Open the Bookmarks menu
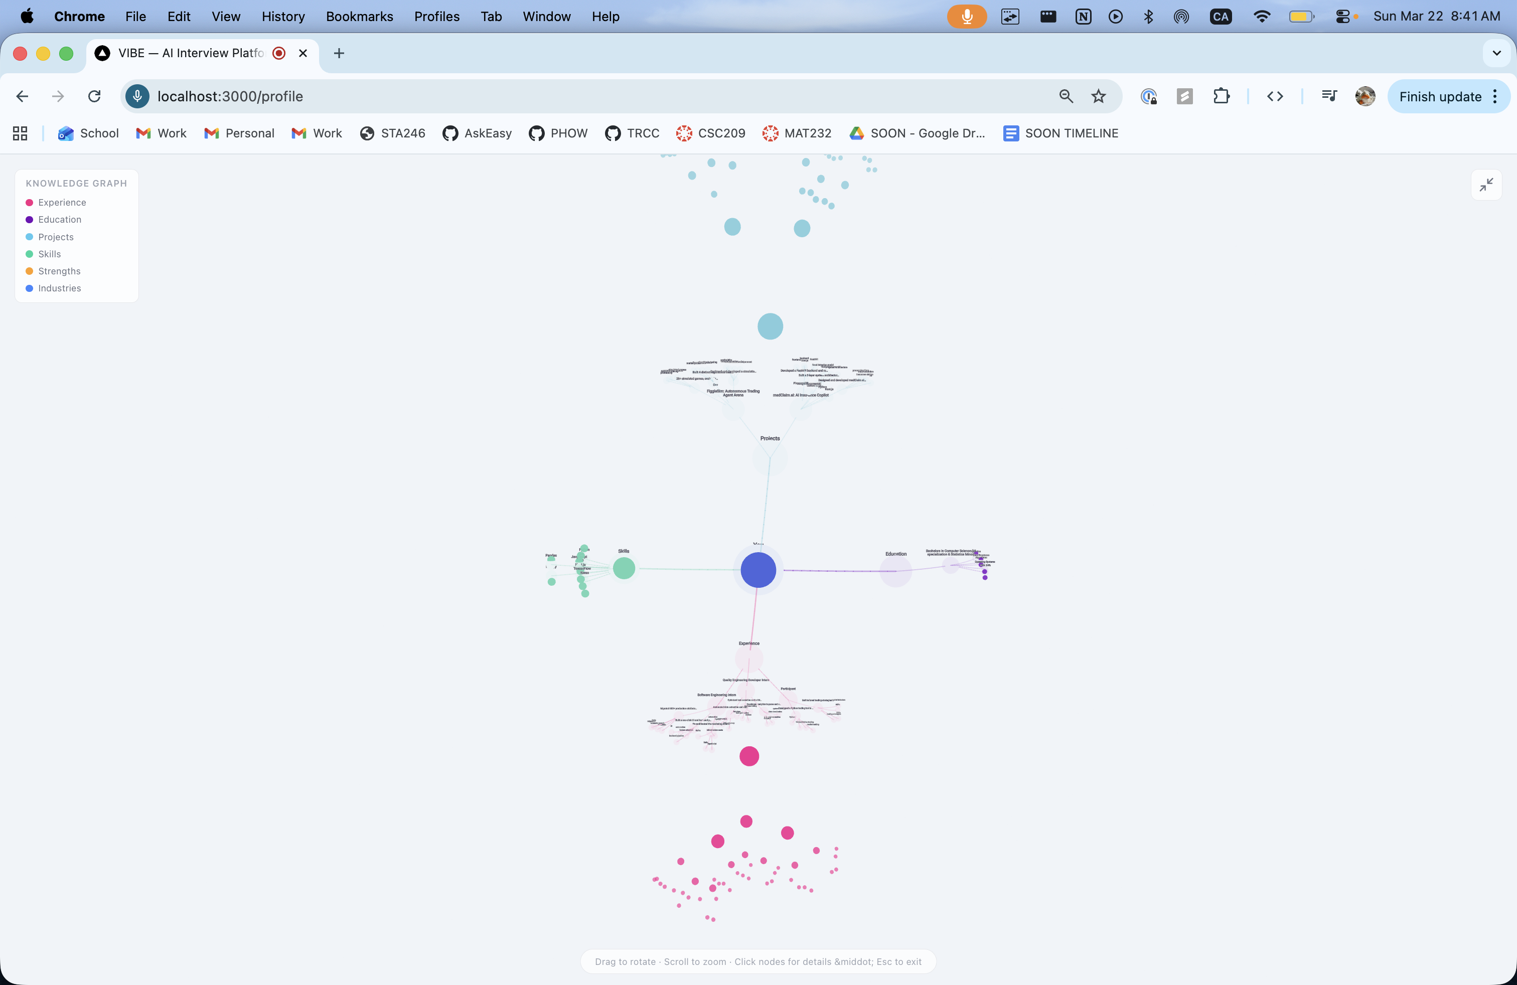 pyautogui.click(x=360, y=17)
